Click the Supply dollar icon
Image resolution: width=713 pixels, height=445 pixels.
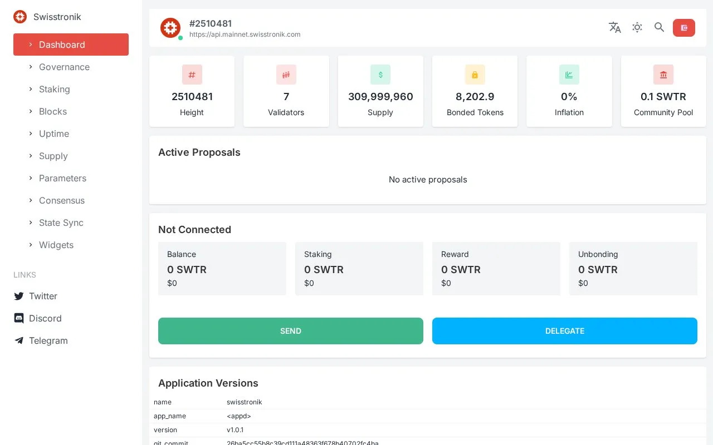click(x=380, y=75)
